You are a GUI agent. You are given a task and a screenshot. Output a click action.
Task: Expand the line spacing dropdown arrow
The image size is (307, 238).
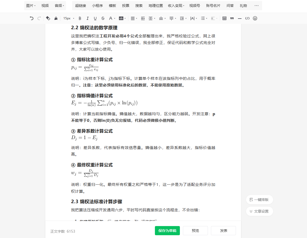pos(186,18)
